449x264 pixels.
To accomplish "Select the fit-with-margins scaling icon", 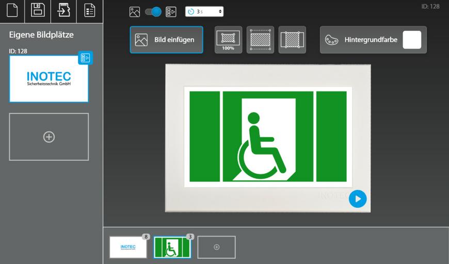I will [x=260, y=40].
